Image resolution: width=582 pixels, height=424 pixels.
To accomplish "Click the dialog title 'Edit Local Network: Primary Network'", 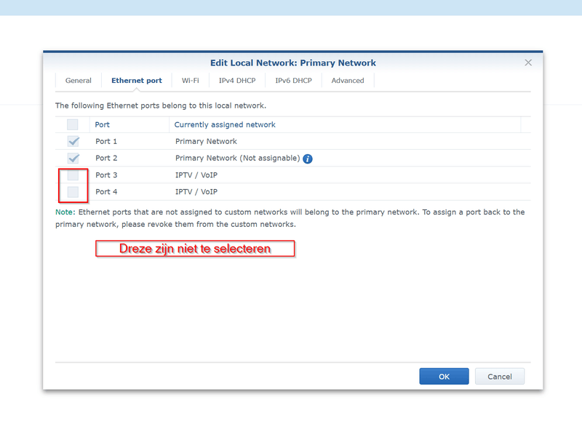I will tap(293, 63).
